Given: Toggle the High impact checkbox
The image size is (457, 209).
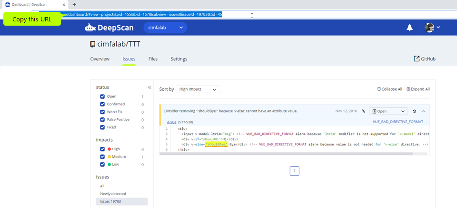Looking at the screenshot, I should click(x=102, y=149).
